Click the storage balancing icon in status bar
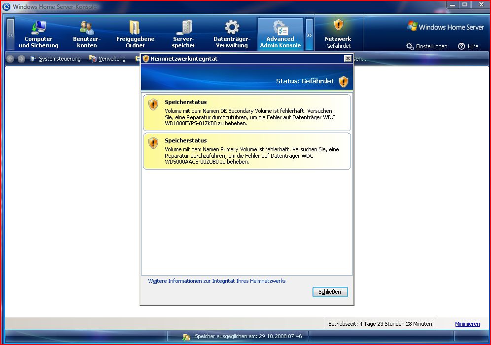 pyautogui.click(x=186, y=337)
